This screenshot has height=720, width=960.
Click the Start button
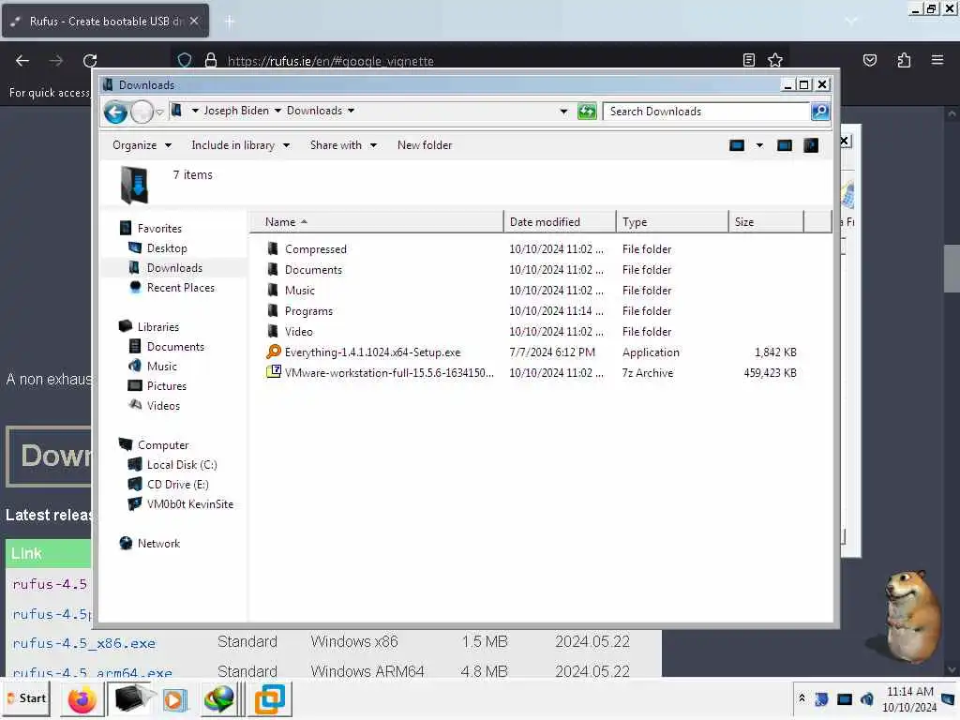point(27,698)
